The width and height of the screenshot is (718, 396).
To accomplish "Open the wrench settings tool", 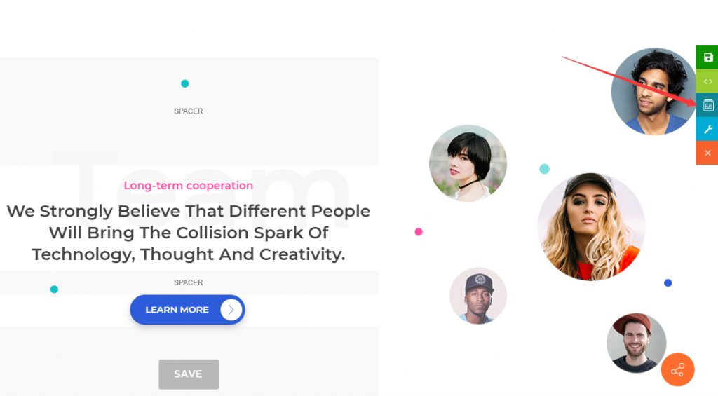I will (707, 129).
